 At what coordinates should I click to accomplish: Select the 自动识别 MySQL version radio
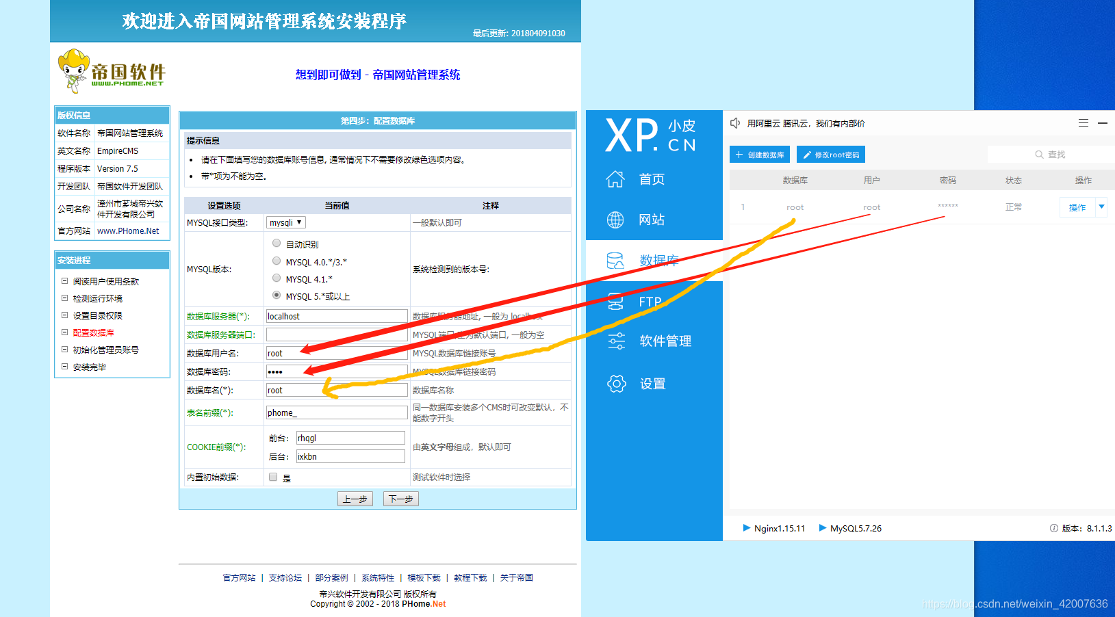277,243
